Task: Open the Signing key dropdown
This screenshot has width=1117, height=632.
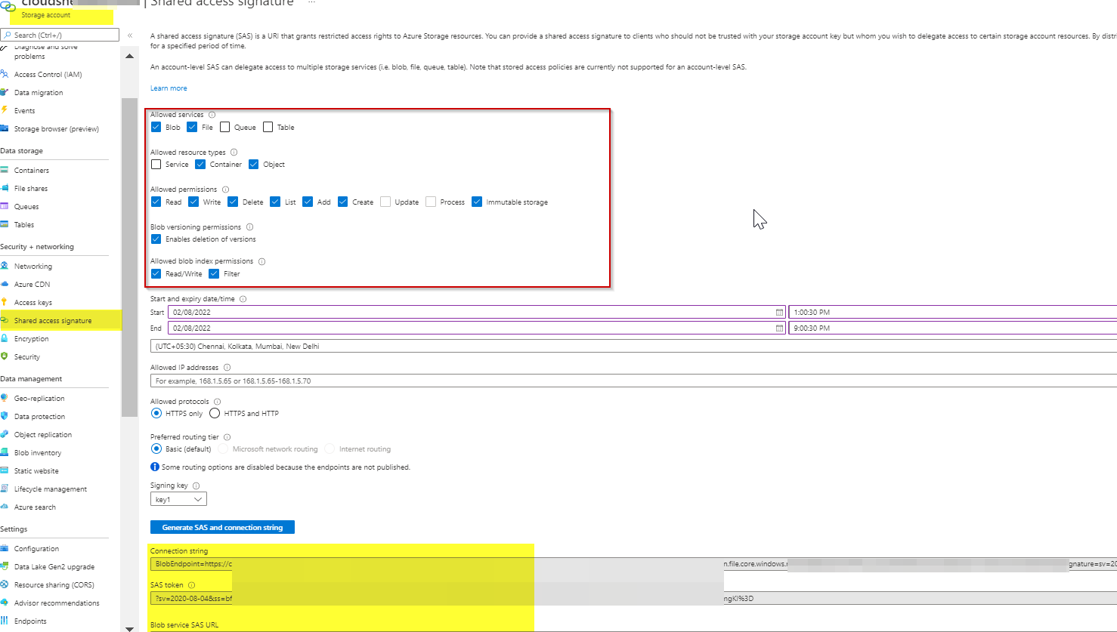Action: 178,499
